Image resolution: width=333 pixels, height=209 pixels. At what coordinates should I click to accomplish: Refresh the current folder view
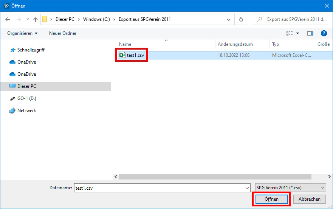click(241, 19)
